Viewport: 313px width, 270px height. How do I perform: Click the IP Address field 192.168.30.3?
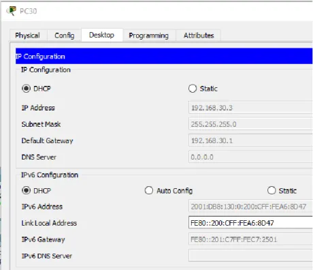pyautogui.click(x=250, y=108)
